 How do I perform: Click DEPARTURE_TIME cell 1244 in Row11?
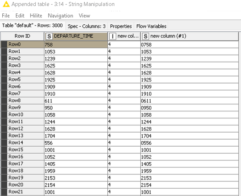[x=76, y=122]
